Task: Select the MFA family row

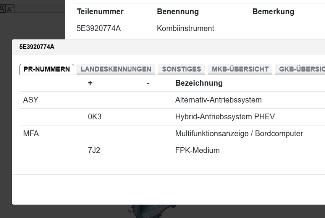Action: click(31, 133)
